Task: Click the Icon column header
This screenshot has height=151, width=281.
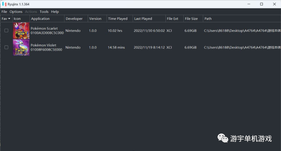Action: click(21, 19)
